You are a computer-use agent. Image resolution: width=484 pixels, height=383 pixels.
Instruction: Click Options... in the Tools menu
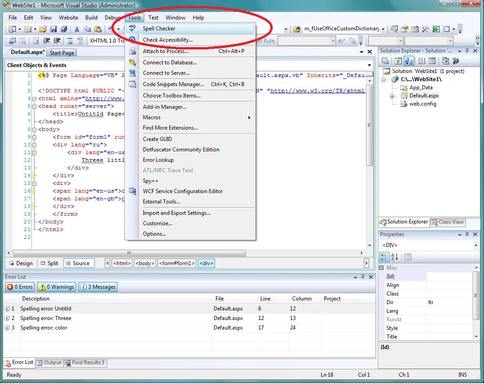pos(190,234)
